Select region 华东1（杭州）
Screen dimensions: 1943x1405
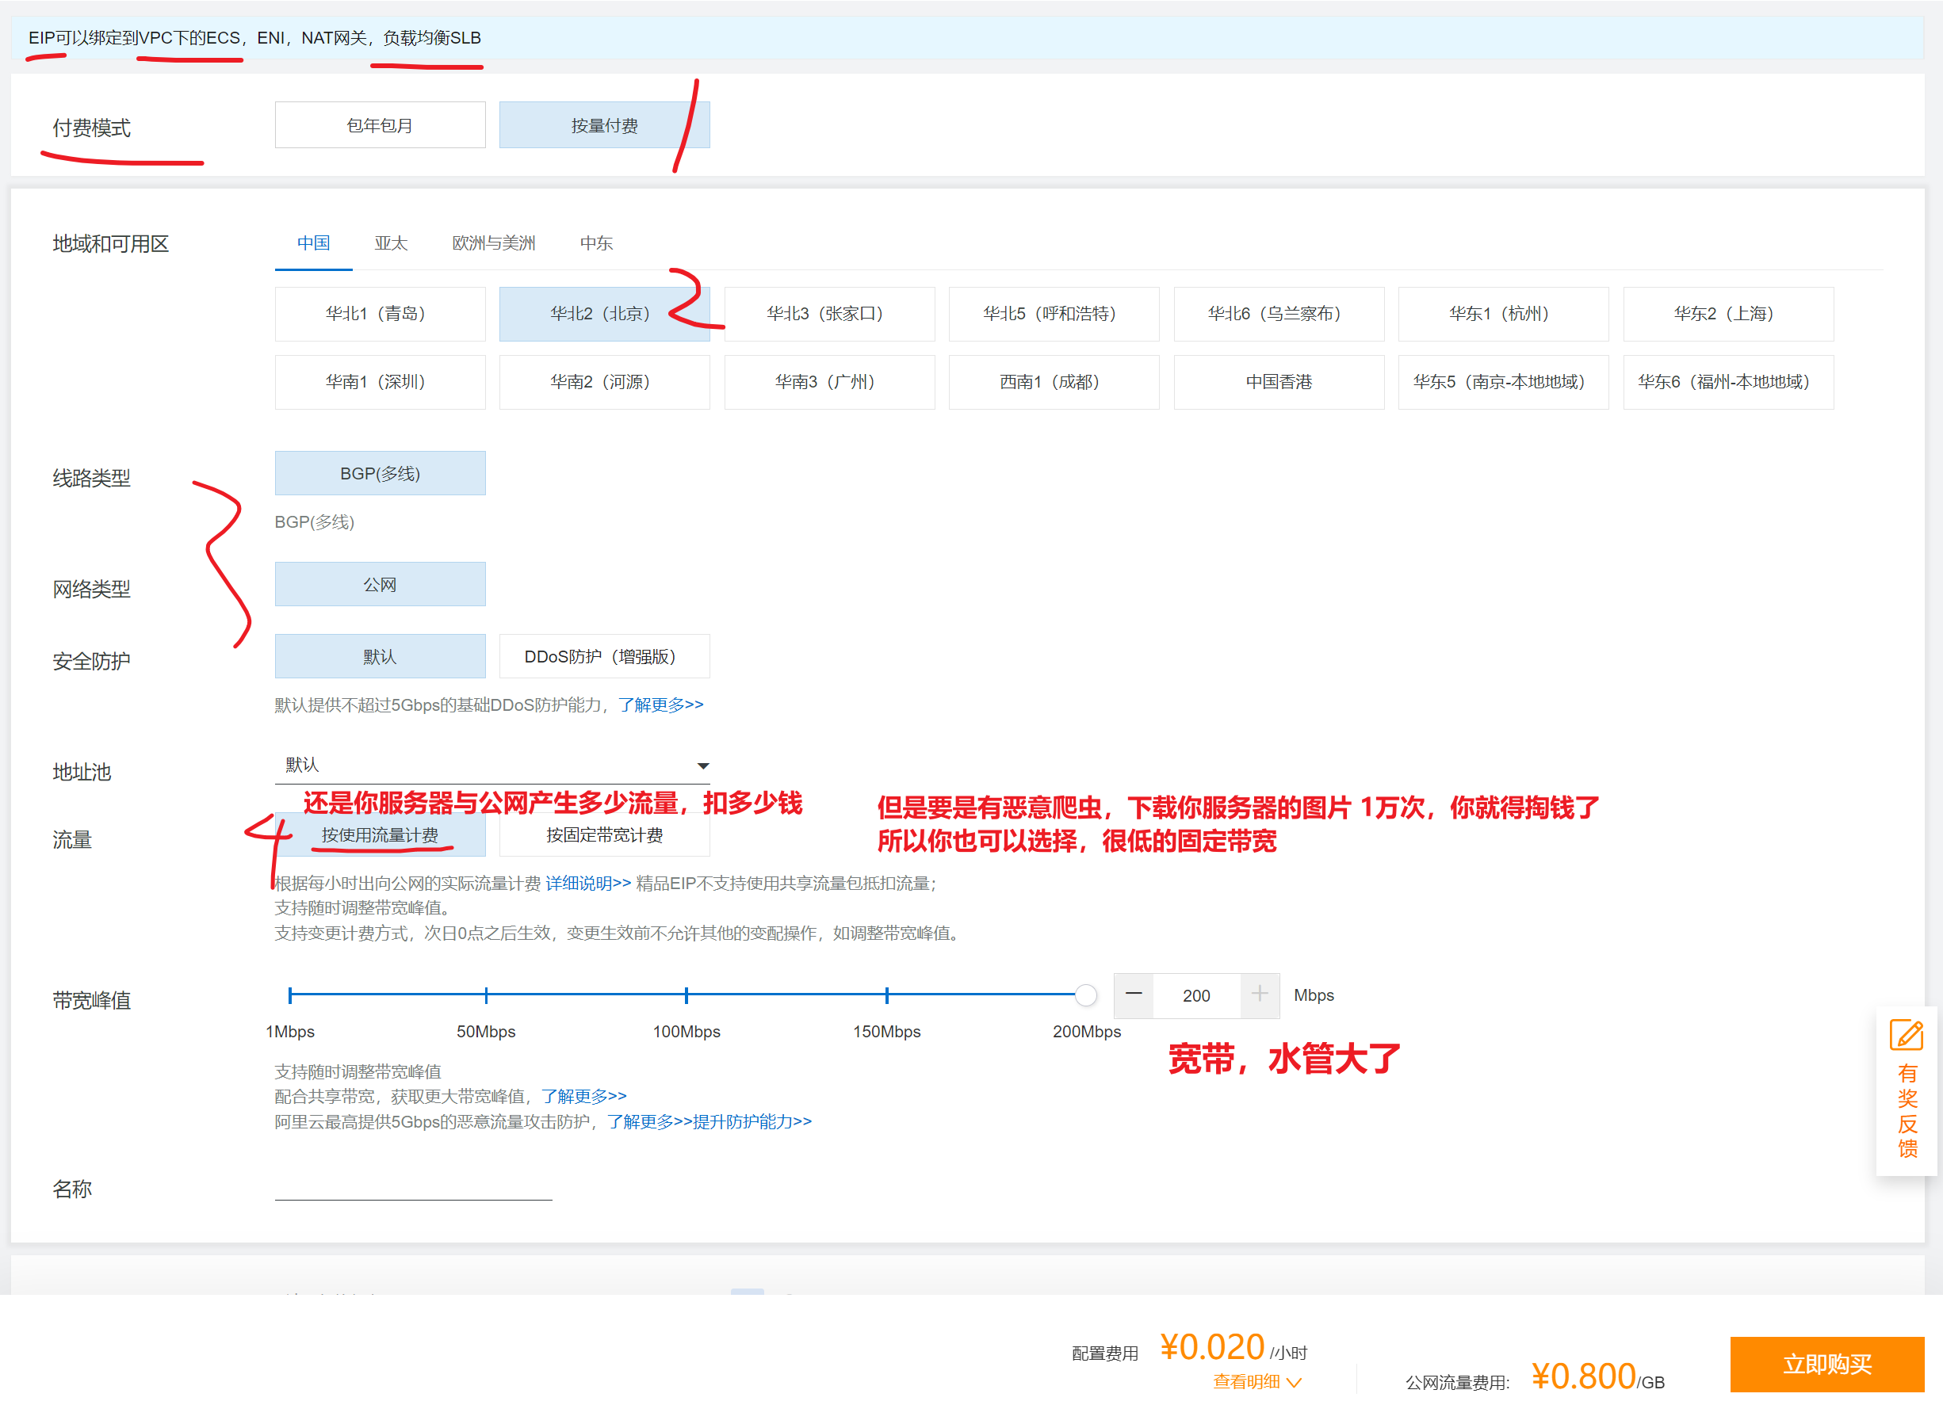click(1503, 313)
